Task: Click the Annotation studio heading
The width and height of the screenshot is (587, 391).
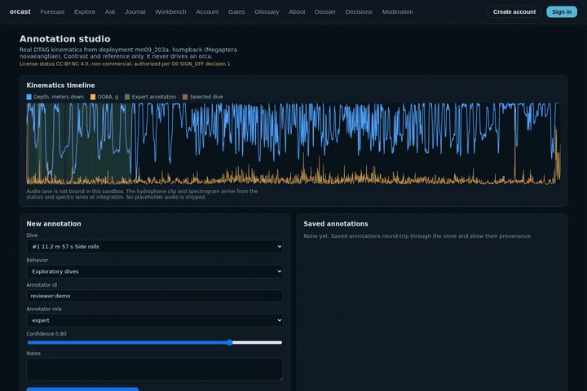Action: (x=64, y=39)
